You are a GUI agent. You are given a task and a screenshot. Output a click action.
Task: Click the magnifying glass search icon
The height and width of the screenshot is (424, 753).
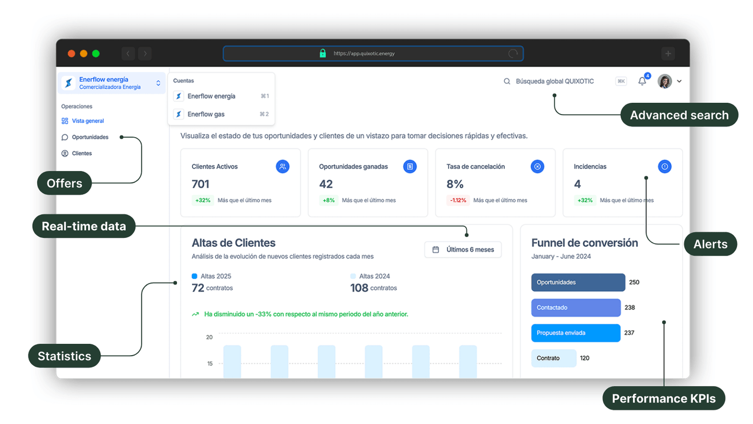(507, 81)
